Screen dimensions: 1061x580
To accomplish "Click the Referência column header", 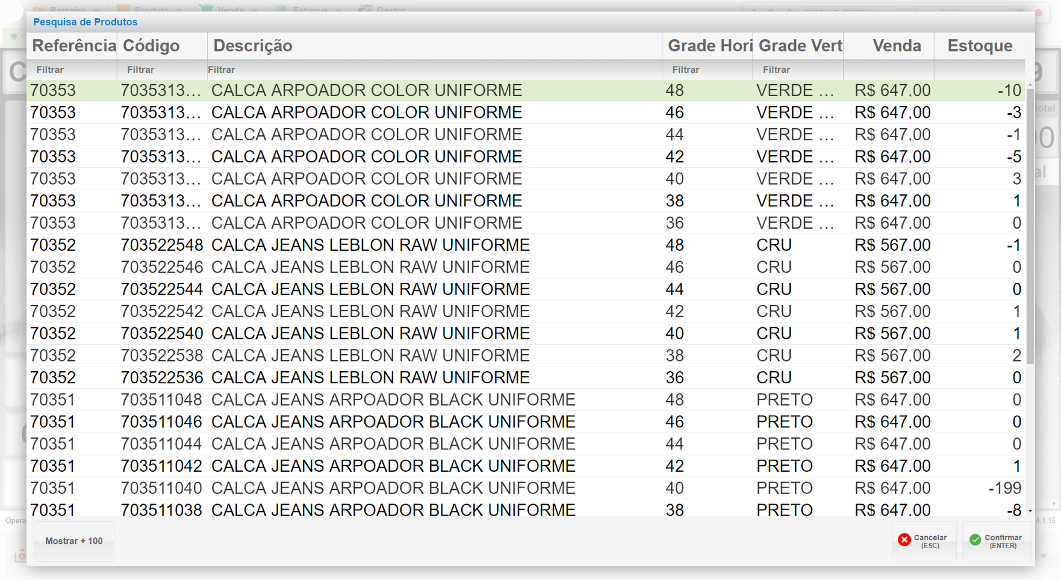I will click(x=73, y=46).
